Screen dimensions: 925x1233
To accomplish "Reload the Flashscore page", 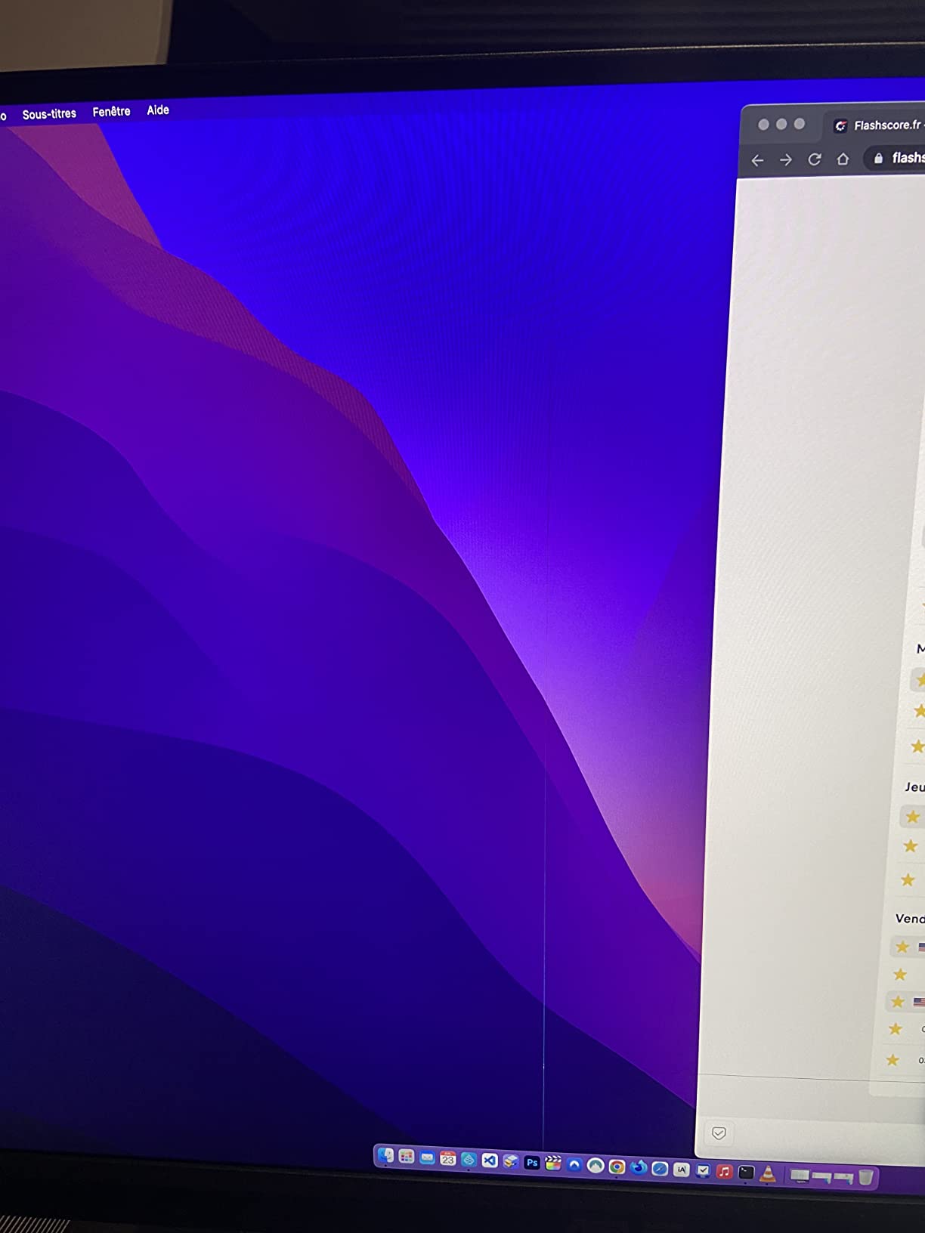I will click(815, 159).
